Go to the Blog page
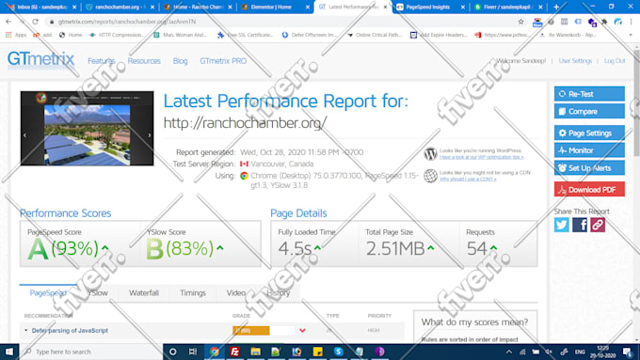Viewport: 640px width, 360px height. (x=180, y=61)
